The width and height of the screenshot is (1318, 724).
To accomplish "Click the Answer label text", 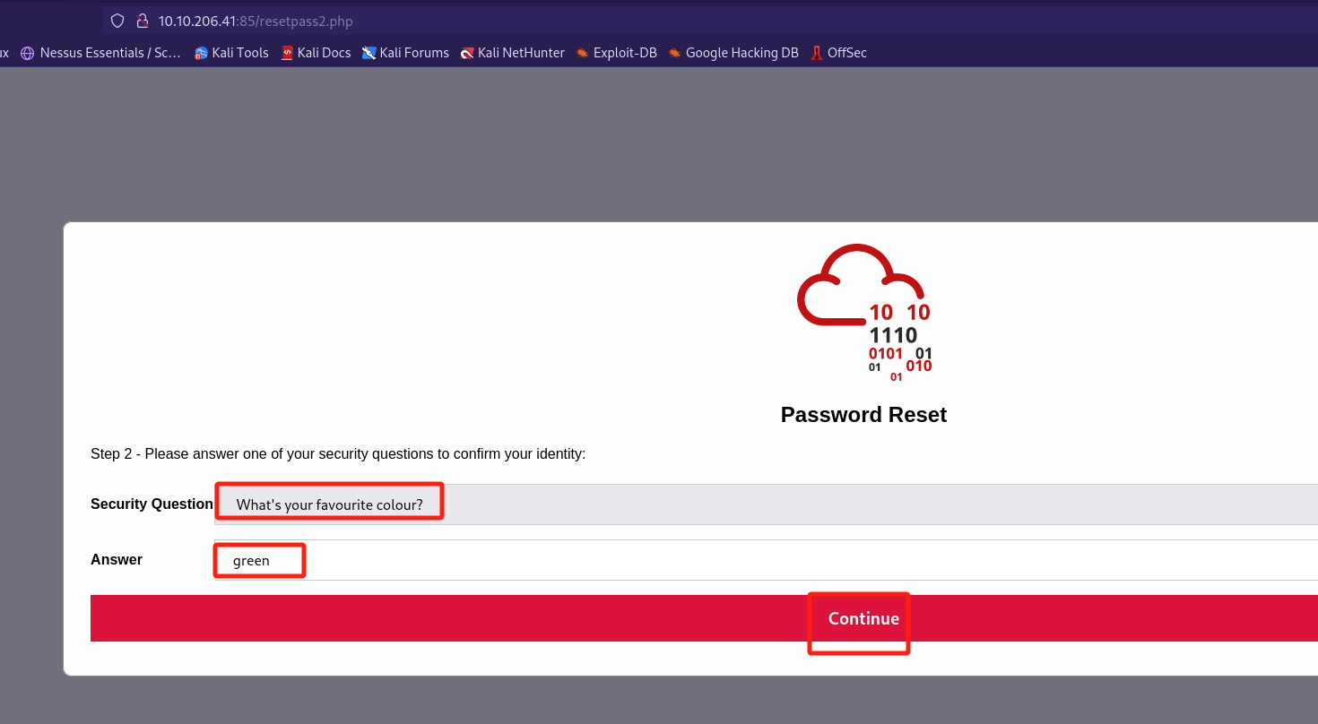I will [117, 560].
